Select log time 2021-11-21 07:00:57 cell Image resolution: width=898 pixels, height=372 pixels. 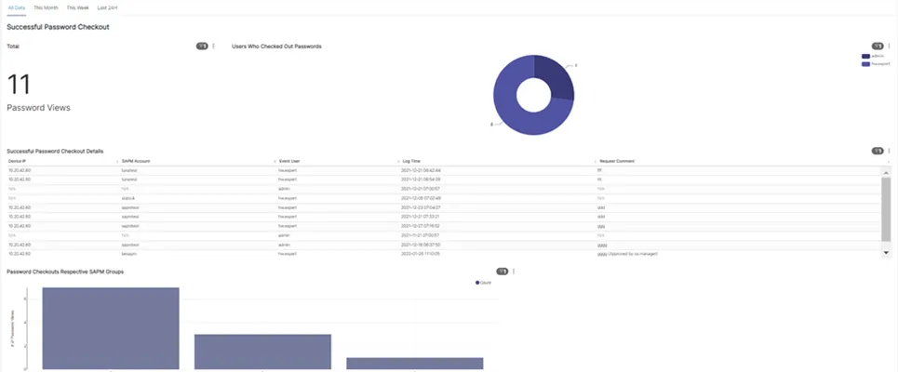[x=421, y=235]
